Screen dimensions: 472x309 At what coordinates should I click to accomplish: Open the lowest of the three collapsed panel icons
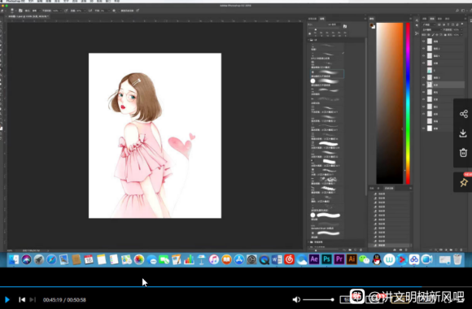[x=417, y=33]
